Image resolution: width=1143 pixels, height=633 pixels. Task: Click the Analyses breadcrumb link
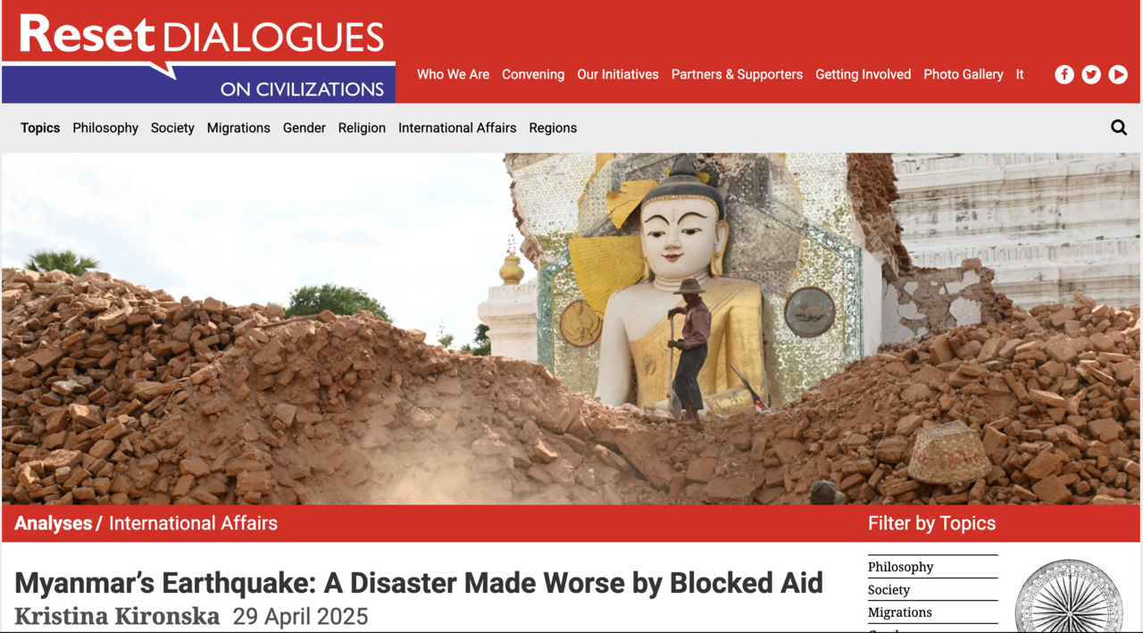54,523
